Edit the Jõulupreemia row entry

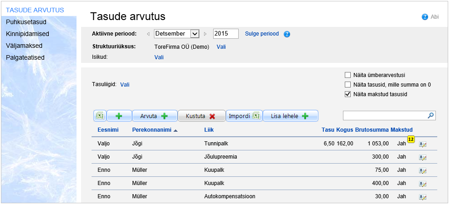coord(422,157)
